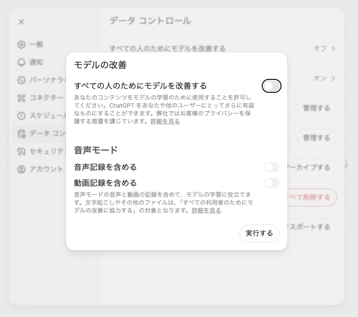This screenshot has width=358, height=317.
Task: Enable 音声記録を含める toggle
Action: pyautogui.click(x=272, y=167)
